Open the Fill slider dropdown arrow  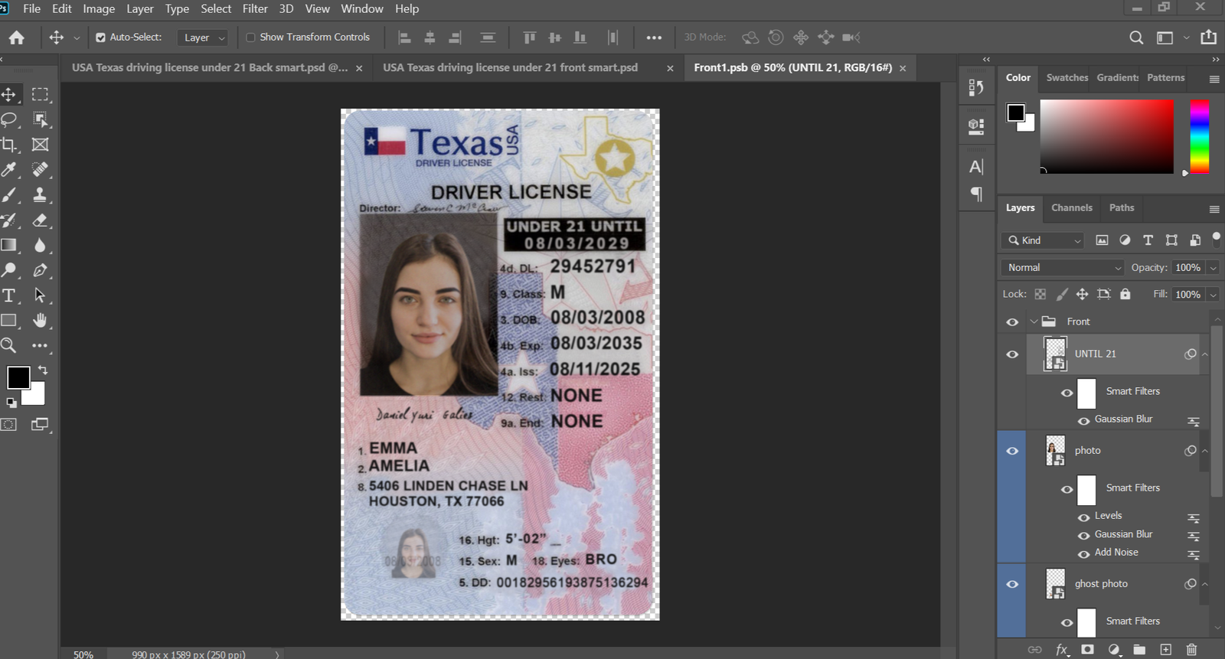point(1213,295)
